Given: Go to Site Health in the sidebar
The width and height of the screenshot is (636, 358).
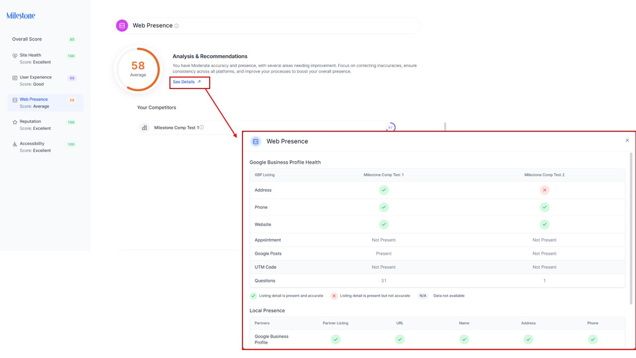Looking at the screenshot, I should tap(45, 59).
